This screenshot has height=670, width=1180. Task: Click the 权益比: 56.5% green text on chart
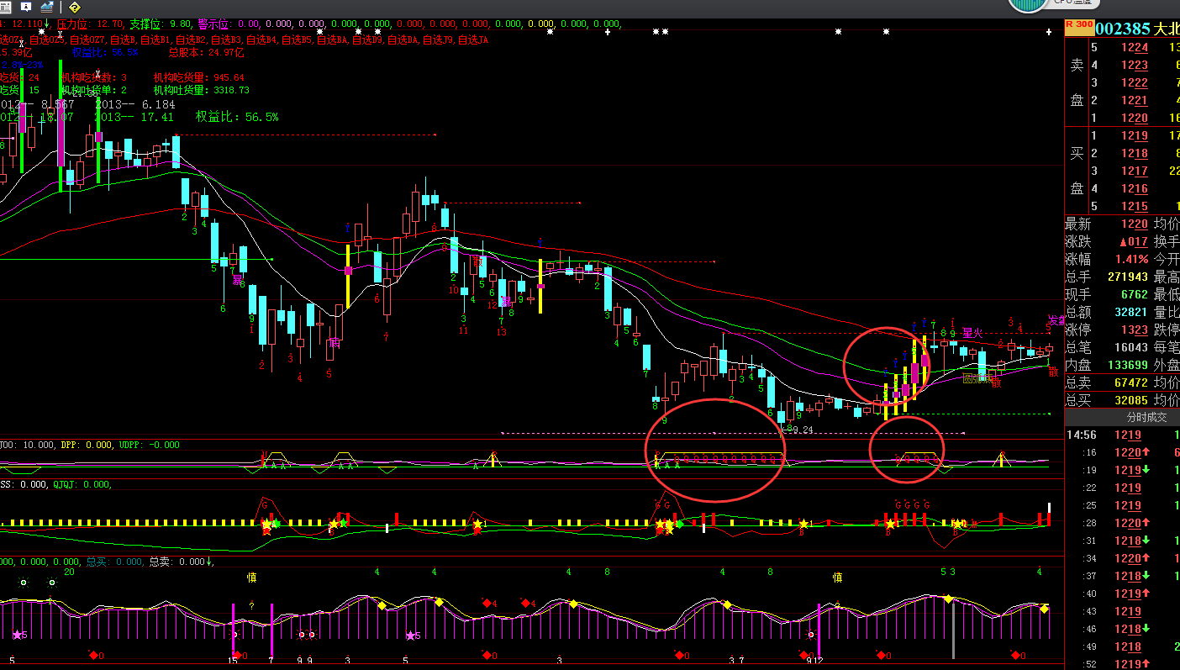tap(237, 117)
